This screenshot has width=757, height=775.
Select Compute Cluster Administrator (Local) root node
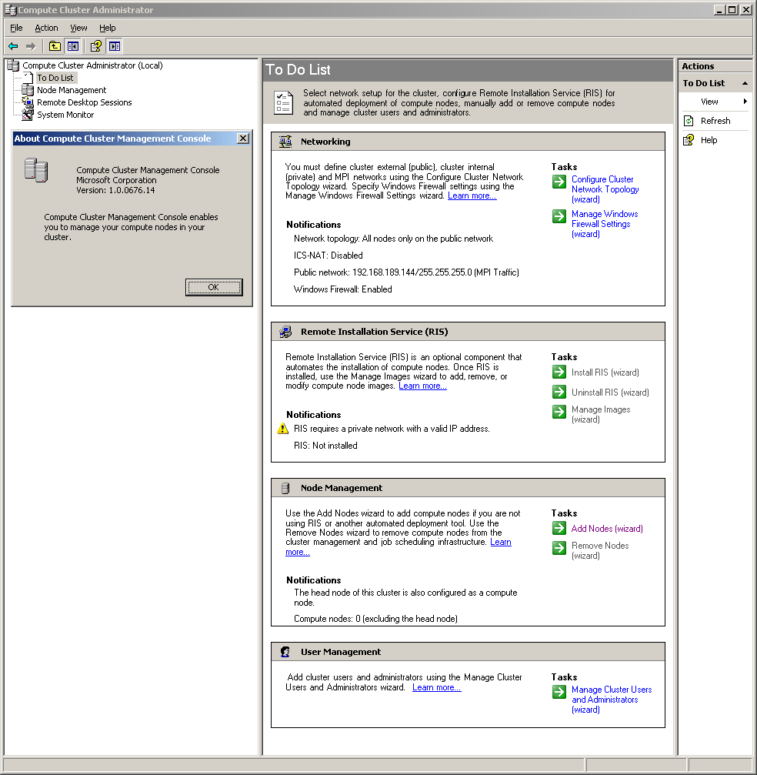92,65
